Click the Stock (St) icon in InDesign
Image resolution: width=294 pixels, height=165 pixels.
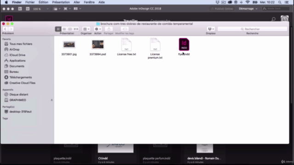click(28, 9)
